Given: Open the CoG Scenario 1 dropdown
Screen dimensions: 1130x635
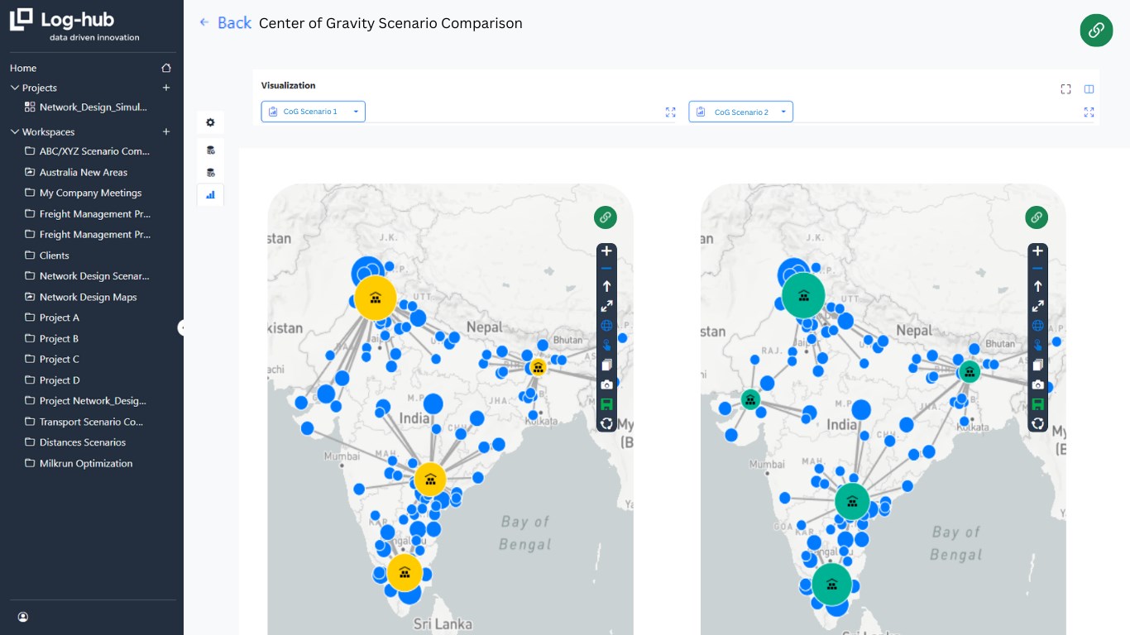Looking at the screenshot, I should tap(313, 112).
